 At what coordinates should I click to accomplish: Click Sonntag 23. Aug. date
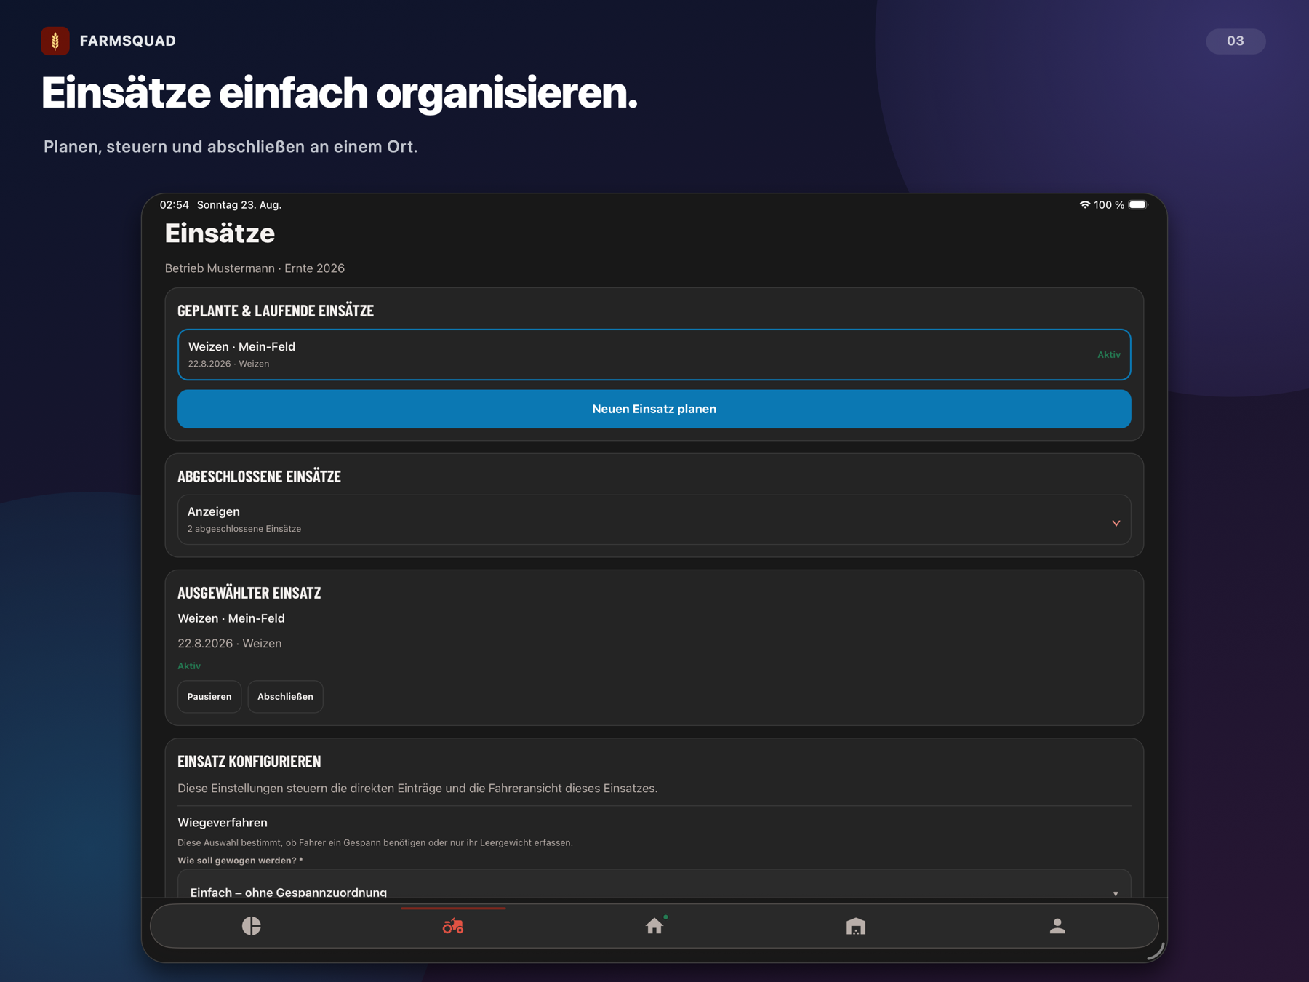[239, 205]
